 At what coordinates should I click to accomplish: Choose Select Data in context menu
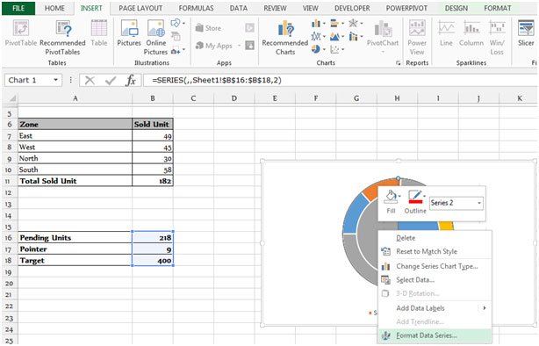(435, 280)
